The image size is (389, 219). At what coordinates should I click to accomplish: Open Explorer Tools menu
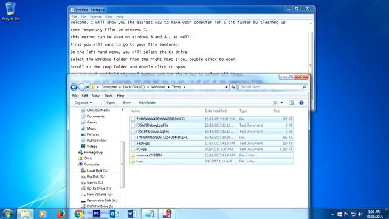pos(108,96)
